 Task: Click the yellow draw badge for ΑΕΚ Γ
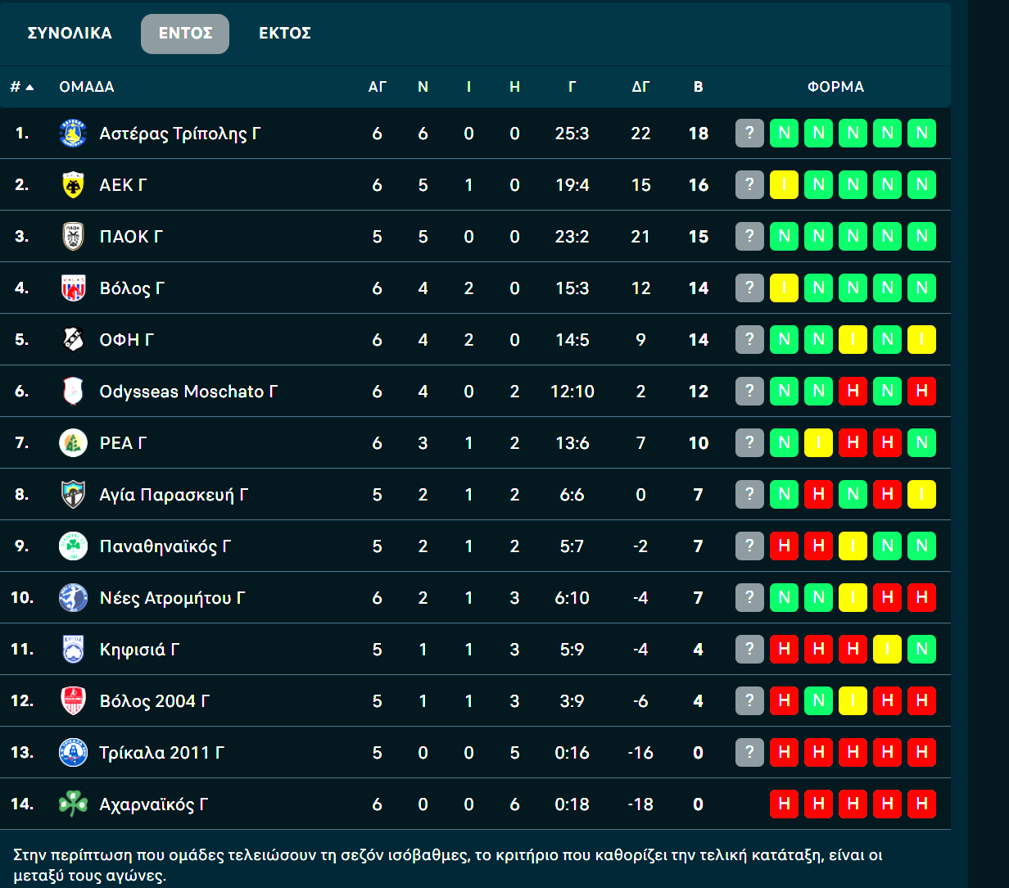point(784,185)
